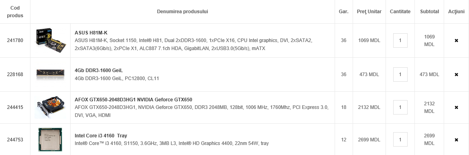This screenshot has width=469, height=155.
Task: Open Intel Core i3 4160 Tray title
Action: [101, 136]
